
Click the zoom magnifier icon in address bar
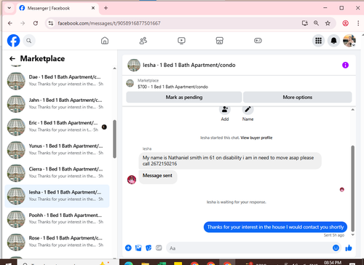pyautogui.click(x=316, y=23)
